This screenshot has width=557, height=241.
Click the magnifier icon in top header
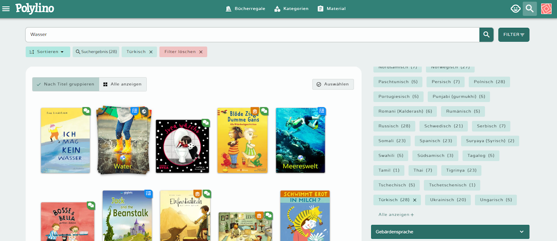[x=530, y=9]
